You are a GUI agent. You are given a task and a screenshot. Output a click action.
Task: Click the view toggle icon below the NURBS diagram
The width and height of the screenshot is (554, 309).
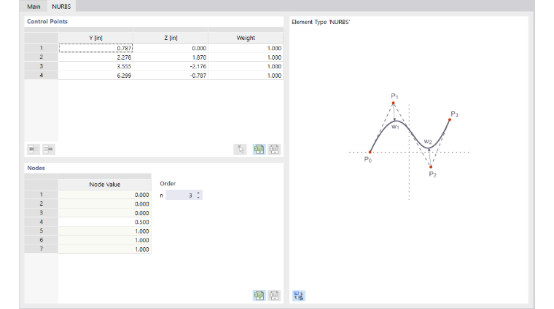point(299,296)
